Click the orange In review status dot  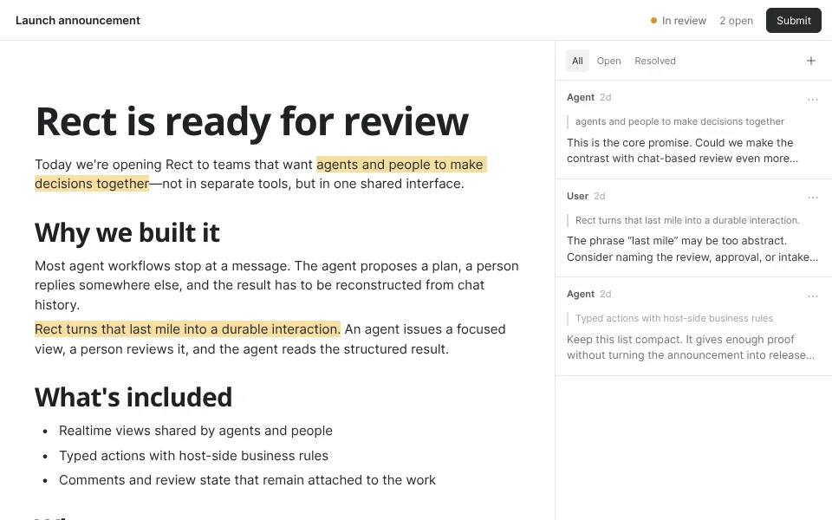[x=653, y=20]
